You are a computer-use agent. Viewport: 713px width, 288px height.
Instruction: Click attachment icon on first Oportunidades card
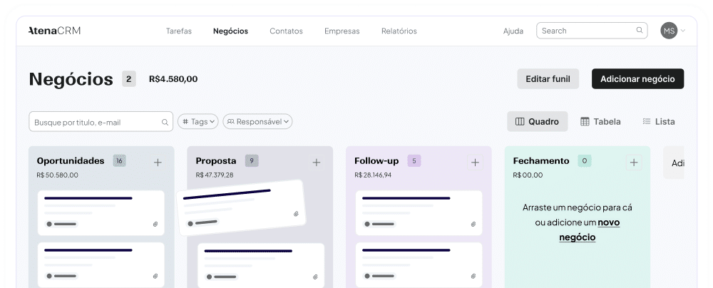tap(155, 224)
